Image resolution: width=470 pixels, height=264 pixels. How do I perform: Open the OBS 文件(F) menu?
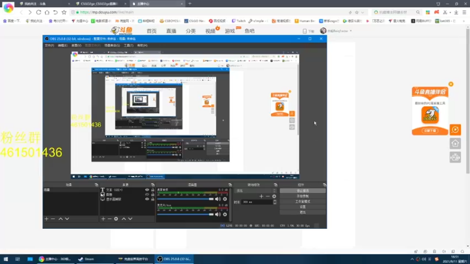49,46
